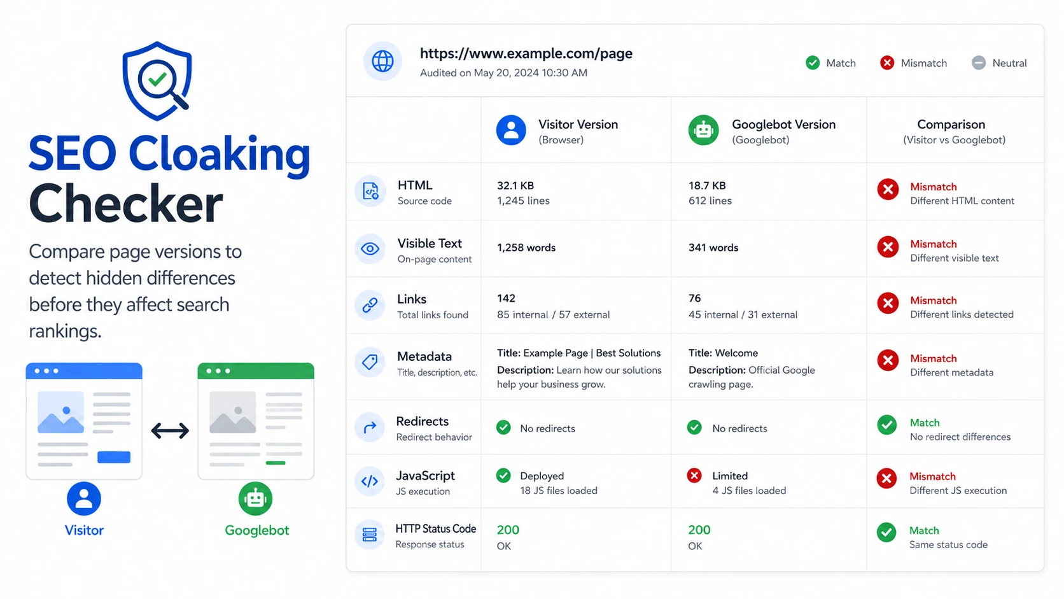Screen dimensions: 1064x599
Task: Click the green check in HTTP Status comparison
Action: 886,532
